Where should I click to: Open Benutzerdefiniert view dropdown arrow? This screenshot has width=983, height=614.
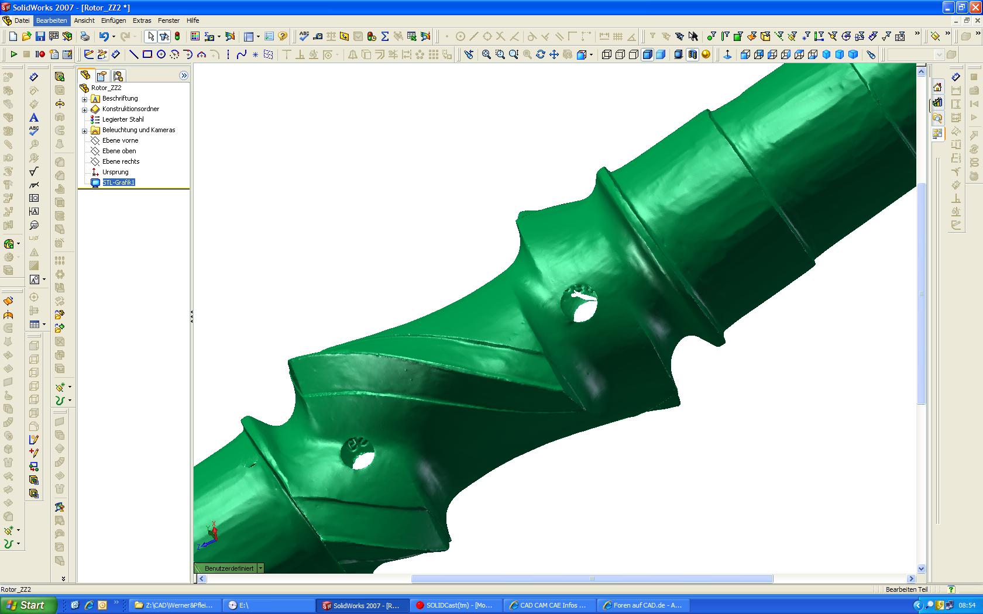pos(260,568)
